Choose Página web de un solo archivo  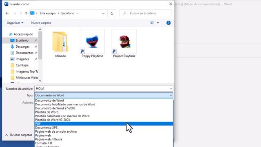104,131
